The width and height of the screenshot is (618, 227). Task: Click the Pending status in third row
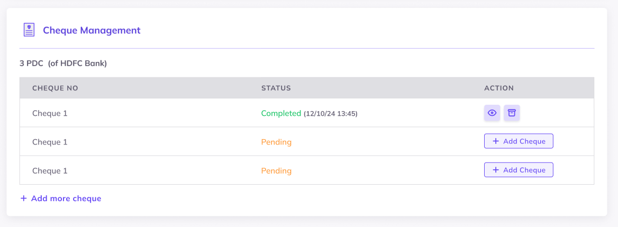pyautogui.click(x=276, y=171)
